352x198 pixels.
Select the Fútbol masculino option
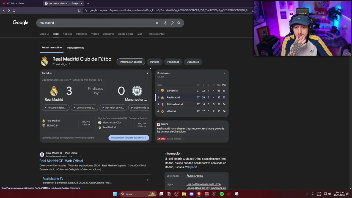tap(52, 48)
